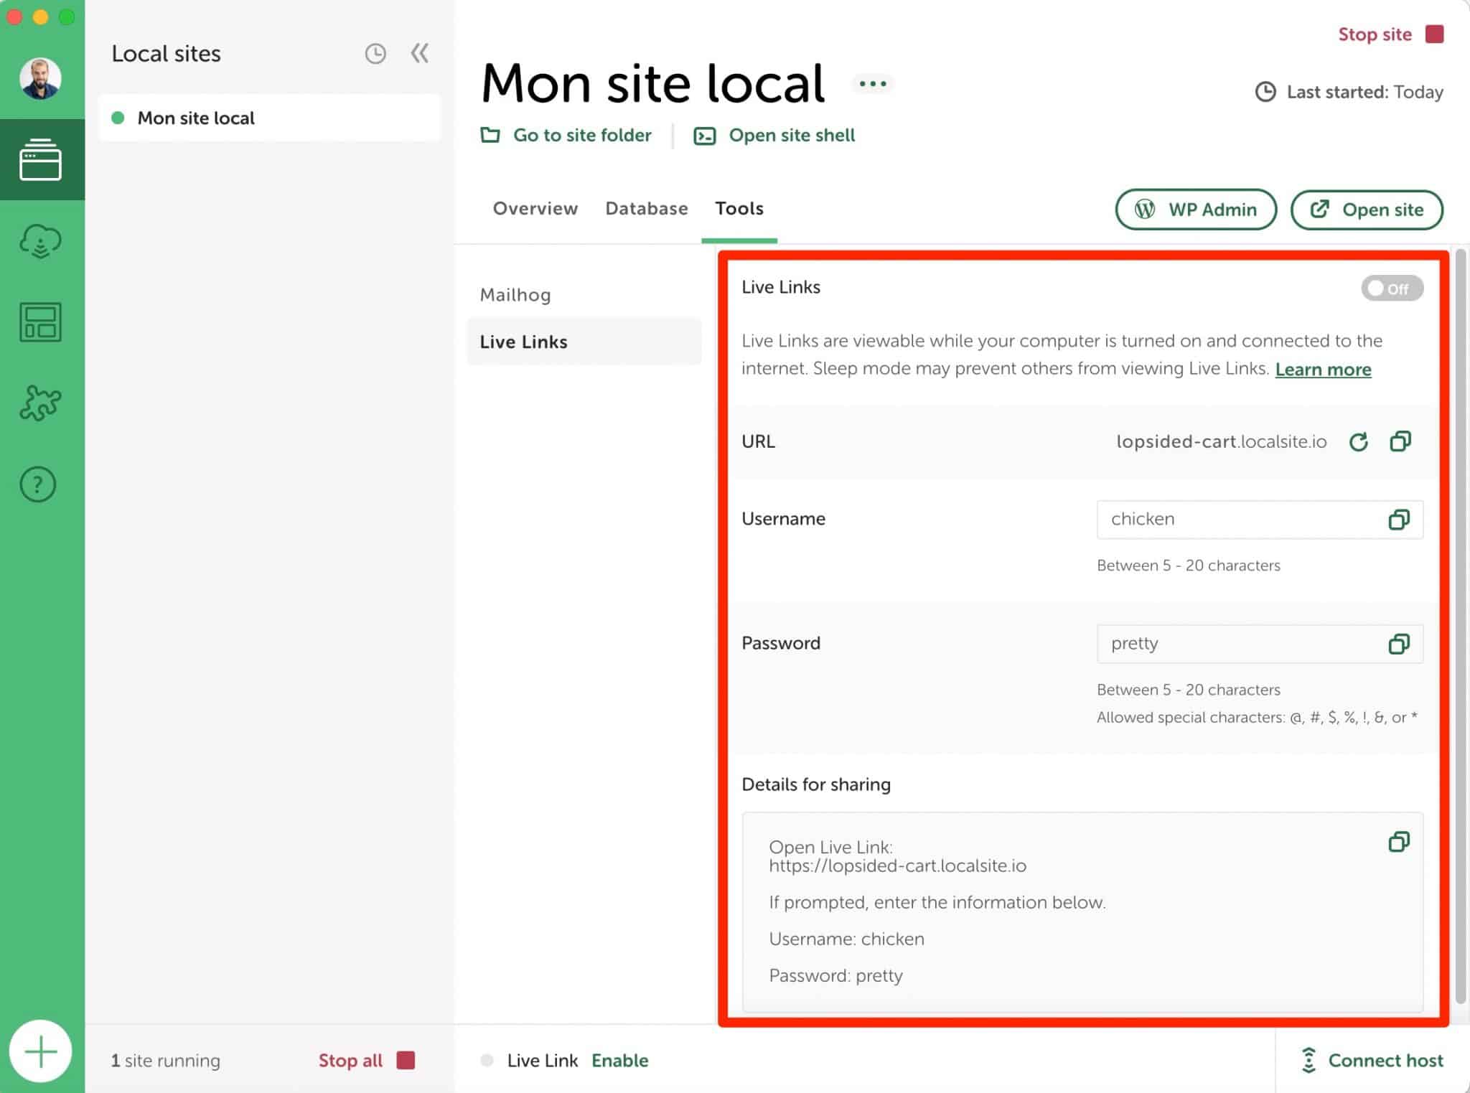
Task: Click the red stop square beside Stop all
Action: point(406,1060)
